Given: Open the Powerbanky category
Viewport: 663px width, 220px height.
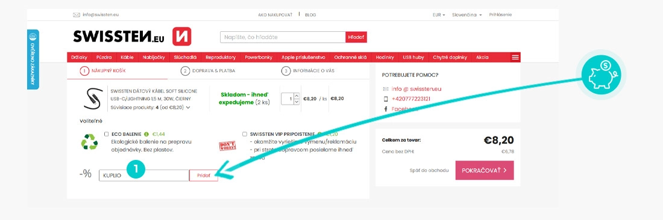Looking at the screenshot, I should click(x=259, y=57).
